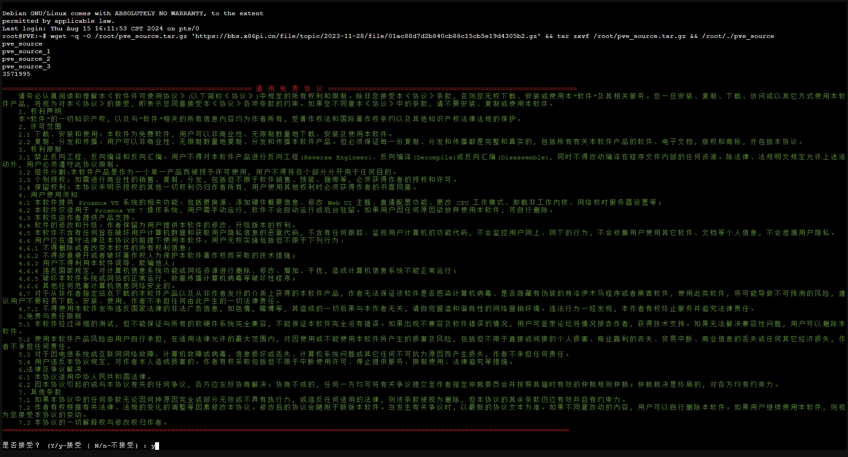The image size is (848, 457).
Task: Click clause '4.2' about Proxmox VE 7
Action: pyautogui.click(x=286, y=210)
